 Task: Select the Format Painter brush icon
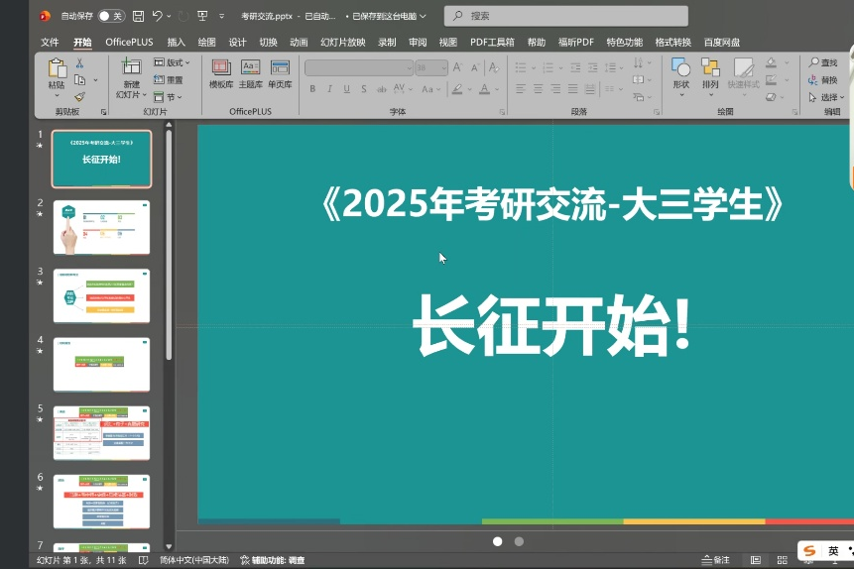click(x=79, y=97)
